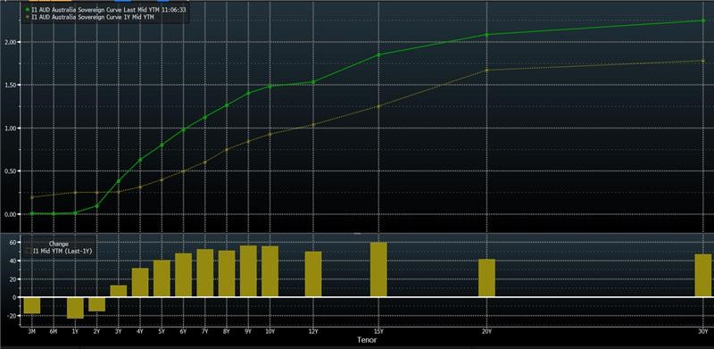Click the 15Y tenor axis label
The width and height of the screenshot is (714, 349).
(x=378, y=332)
